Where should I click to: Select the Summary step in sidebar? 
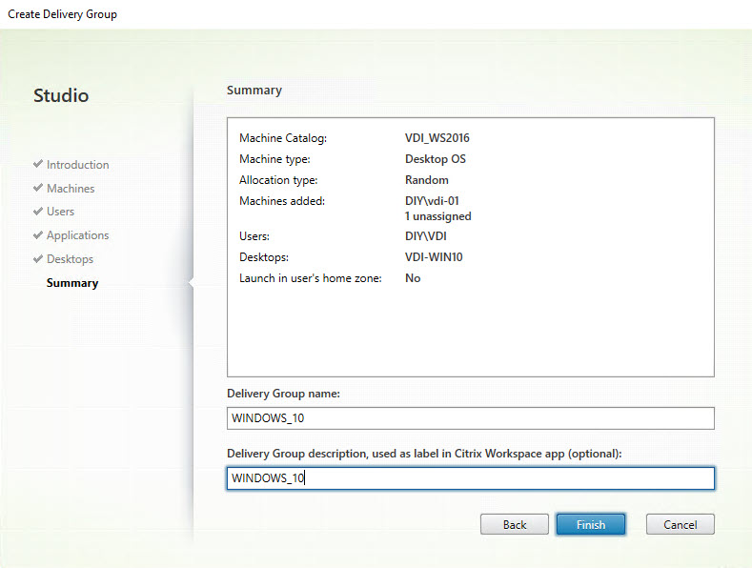pyautogui.click(x=71, y=283)
